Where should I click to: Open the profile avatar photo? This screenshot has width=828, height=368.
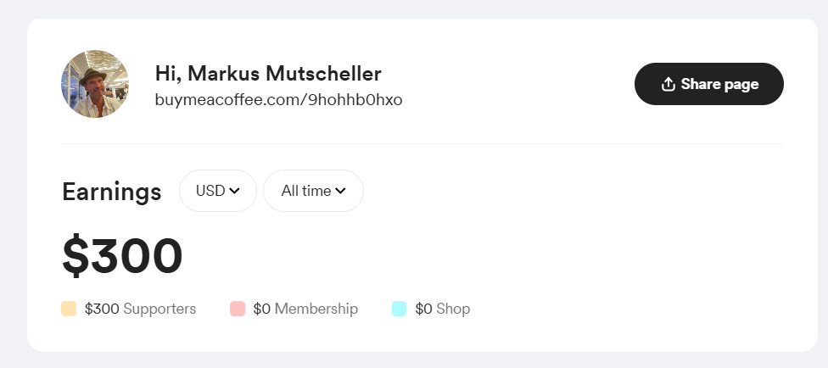[x=95, y=84]
